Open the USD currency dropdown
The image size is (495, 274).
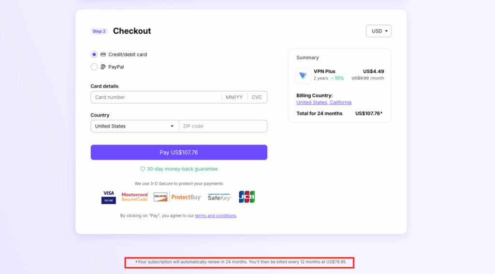pos(379,31)
